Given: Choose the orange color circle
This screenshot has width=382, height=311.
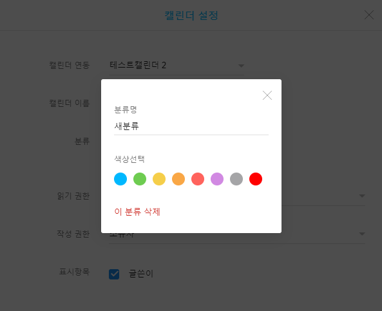Looking at the screenshot, I should pos(178,179).
